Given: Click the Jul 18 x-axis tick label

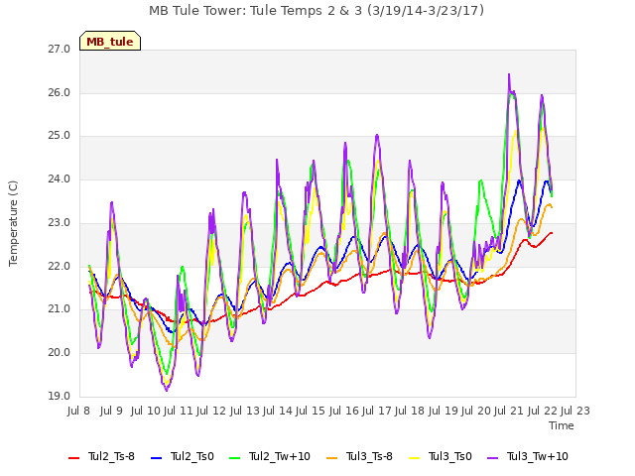Looking at the screenshot, I should click(x=410, y=412).
